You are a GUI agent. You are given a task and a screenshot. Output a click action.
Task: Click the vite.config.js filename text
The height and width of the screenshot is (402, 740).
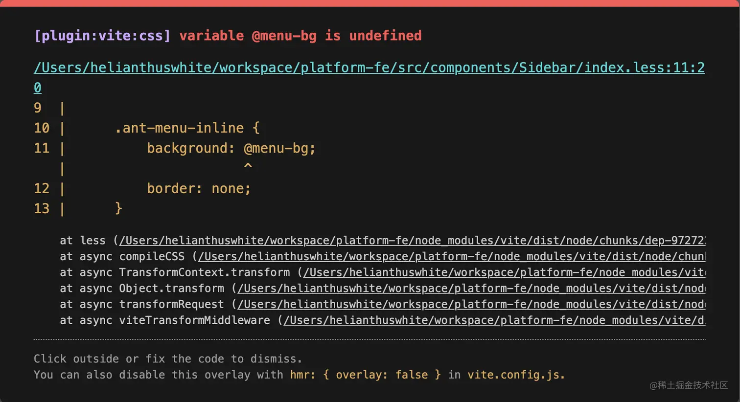tap(516, 375)
